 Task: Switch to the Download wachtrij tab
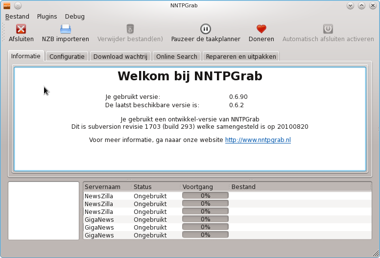(x=120, y=56)
